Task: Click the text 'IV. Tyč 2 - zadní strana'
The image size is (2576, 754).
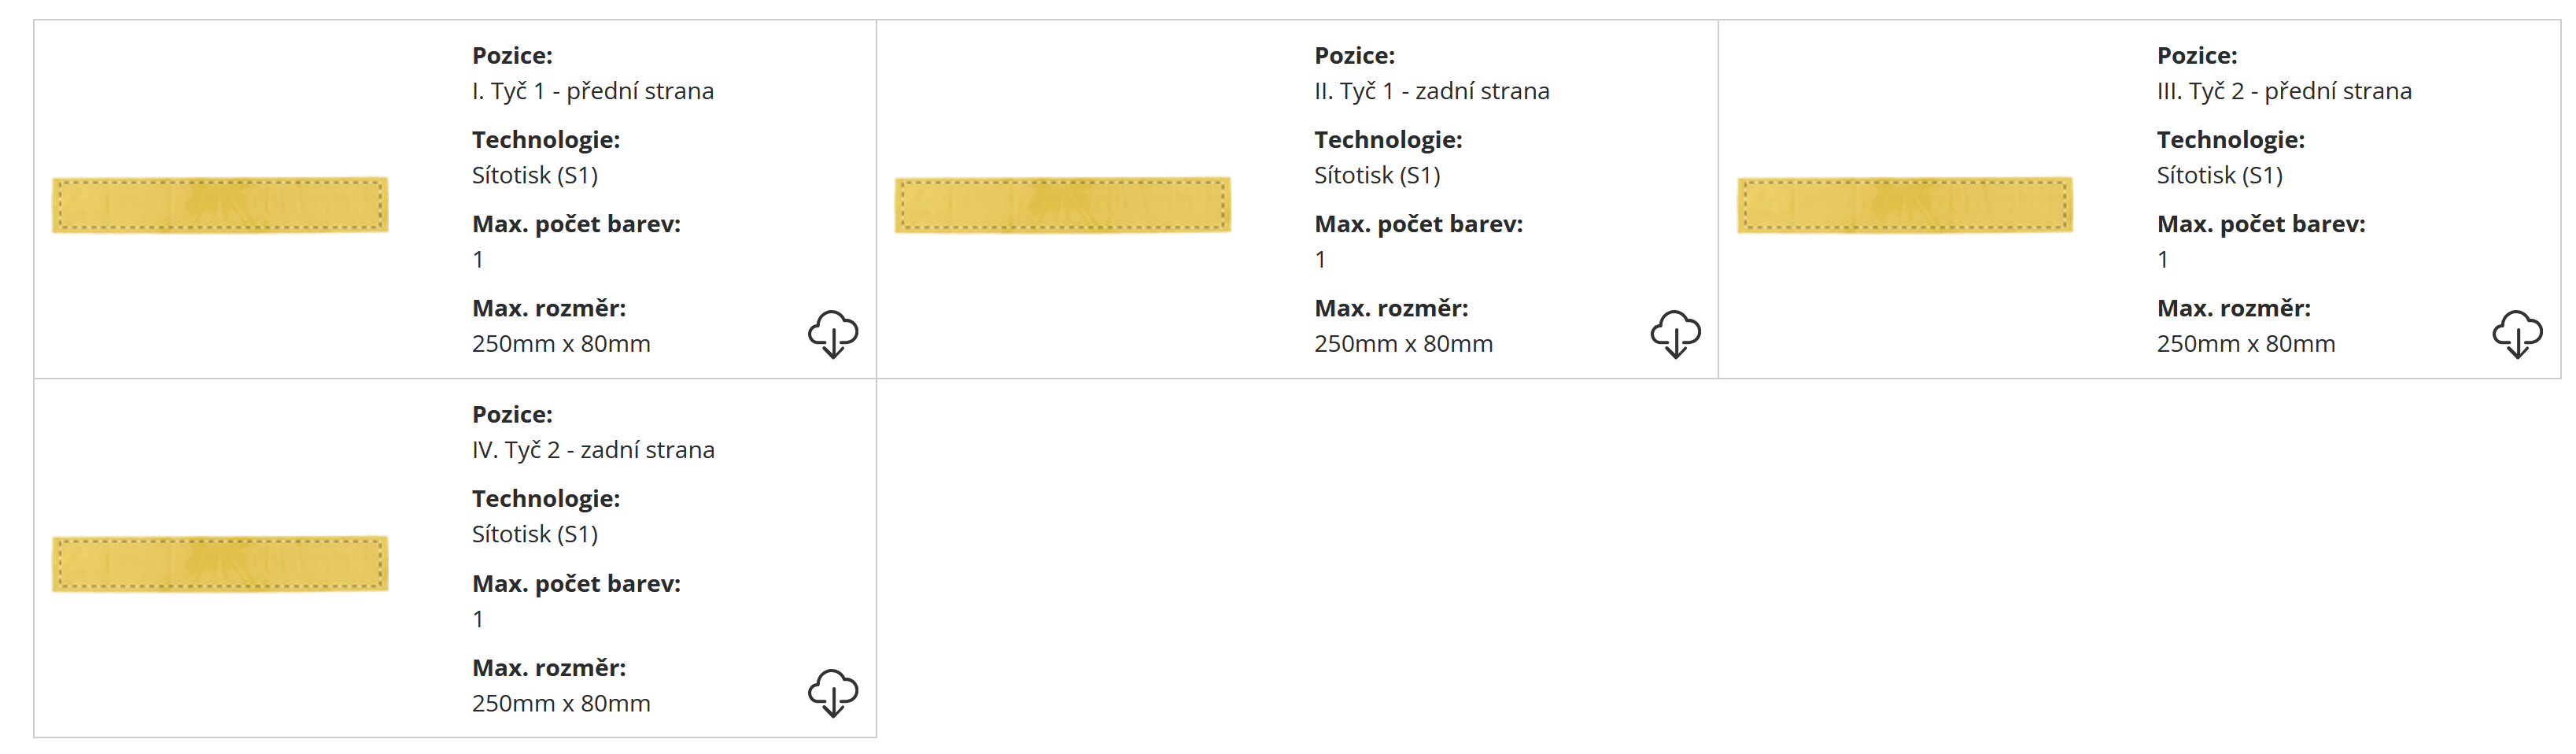Action: (593, 450)
